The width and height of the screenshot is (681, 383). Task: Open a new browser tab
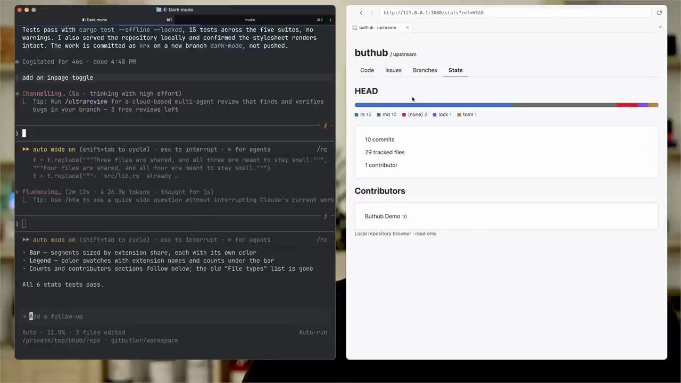point(660,27)
